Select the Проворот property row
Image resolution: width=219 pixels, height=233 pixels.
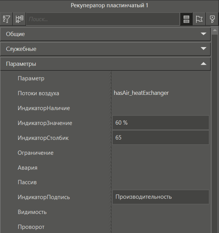pos(31,227)
